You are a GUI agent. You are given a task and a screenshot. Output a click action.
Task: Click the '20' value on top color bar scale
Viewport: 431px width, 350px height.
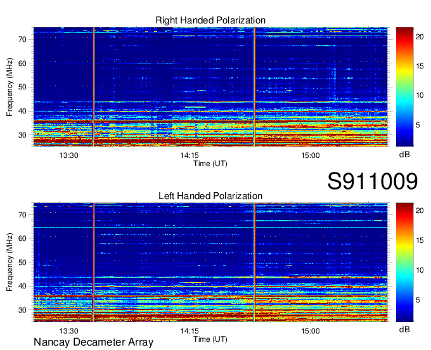(x=420, y=37)
